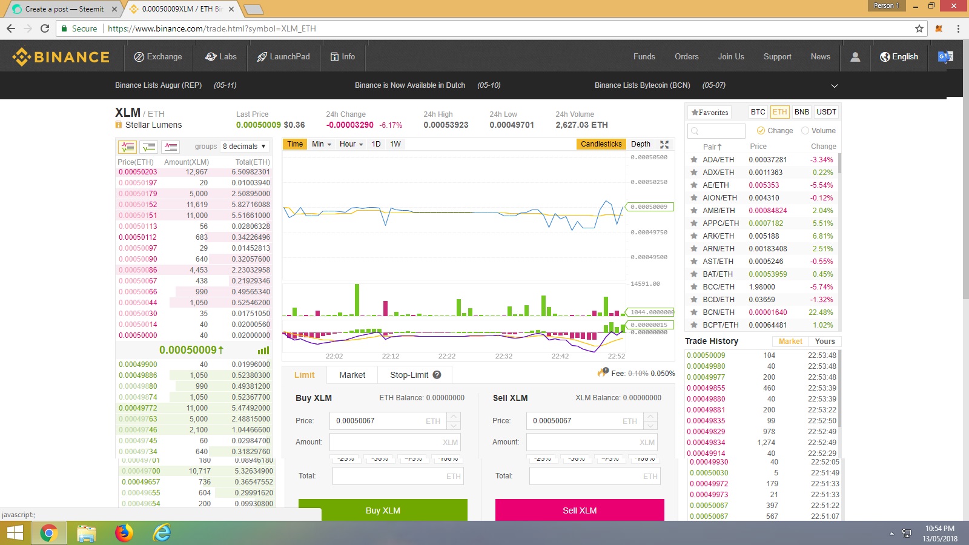Open the Min interval dropdown
The height and width of the screenshot is (545, 969).
pos(322,144)
